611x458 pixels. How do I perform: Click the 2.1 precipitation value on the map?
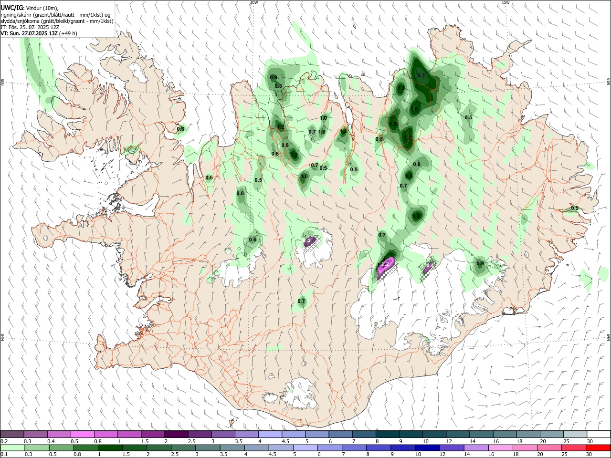click(421, 75)
